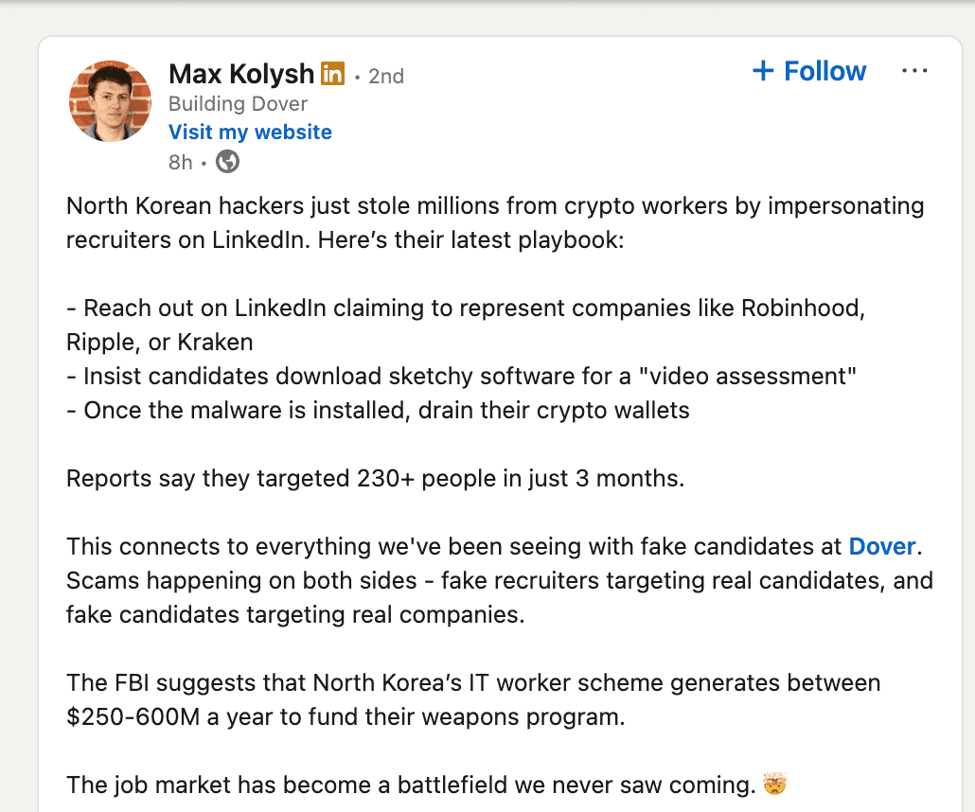975x812 pixels.
Task: Open the Max Kolysh author name link
Action: click(240, 73)
